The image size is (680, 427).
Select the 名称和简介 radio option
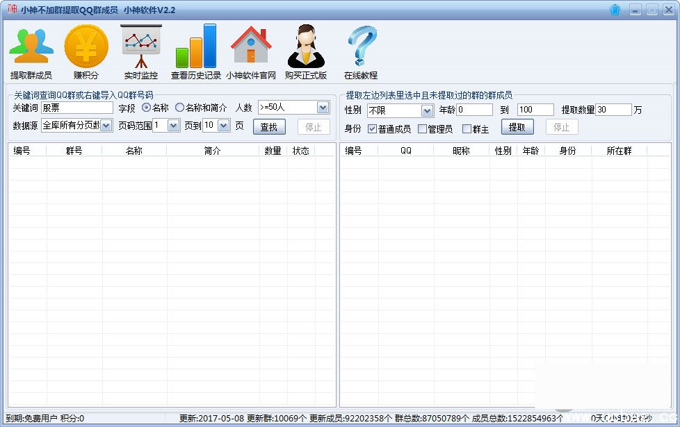click(180, 108)
